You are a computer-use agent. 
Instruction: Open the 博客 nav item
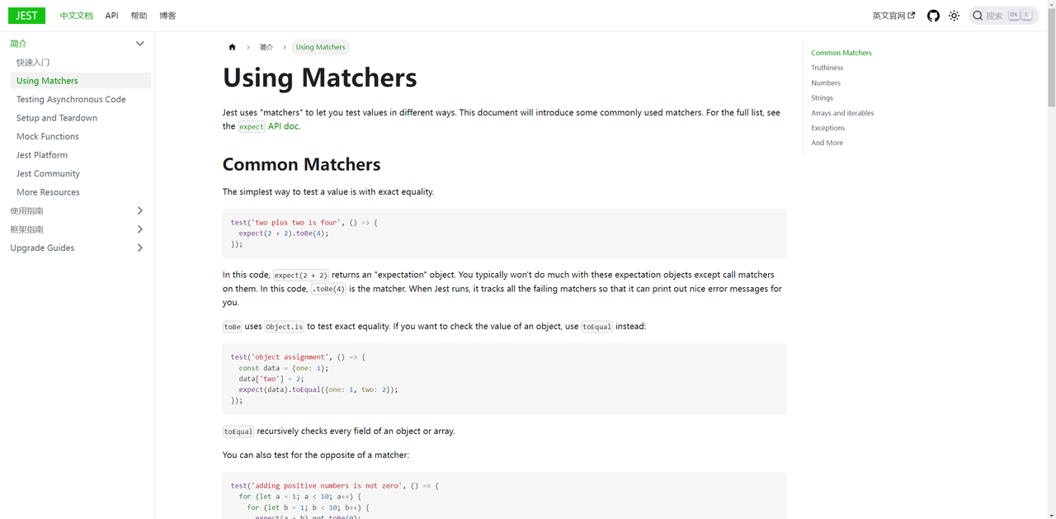(167, 16)
